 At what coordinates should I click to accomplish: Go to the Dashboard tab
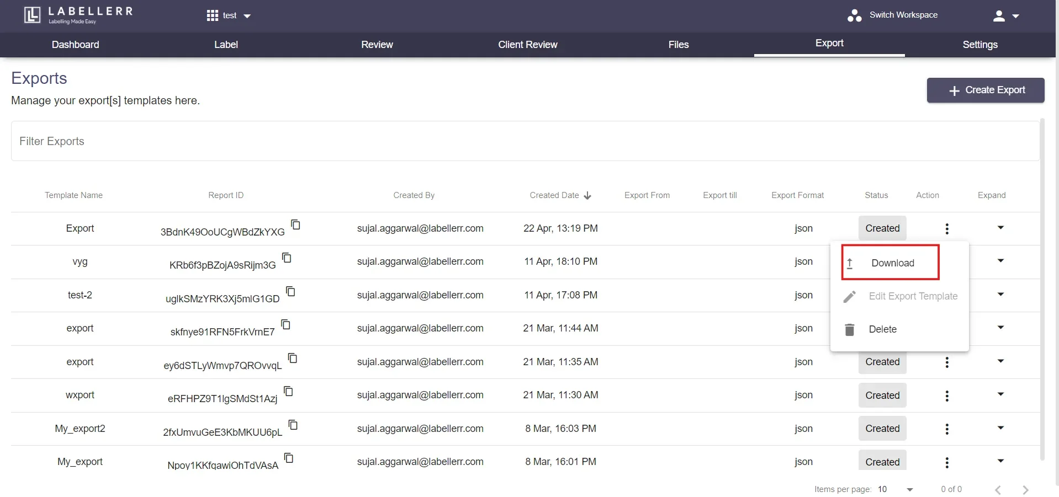pos(76,45)
